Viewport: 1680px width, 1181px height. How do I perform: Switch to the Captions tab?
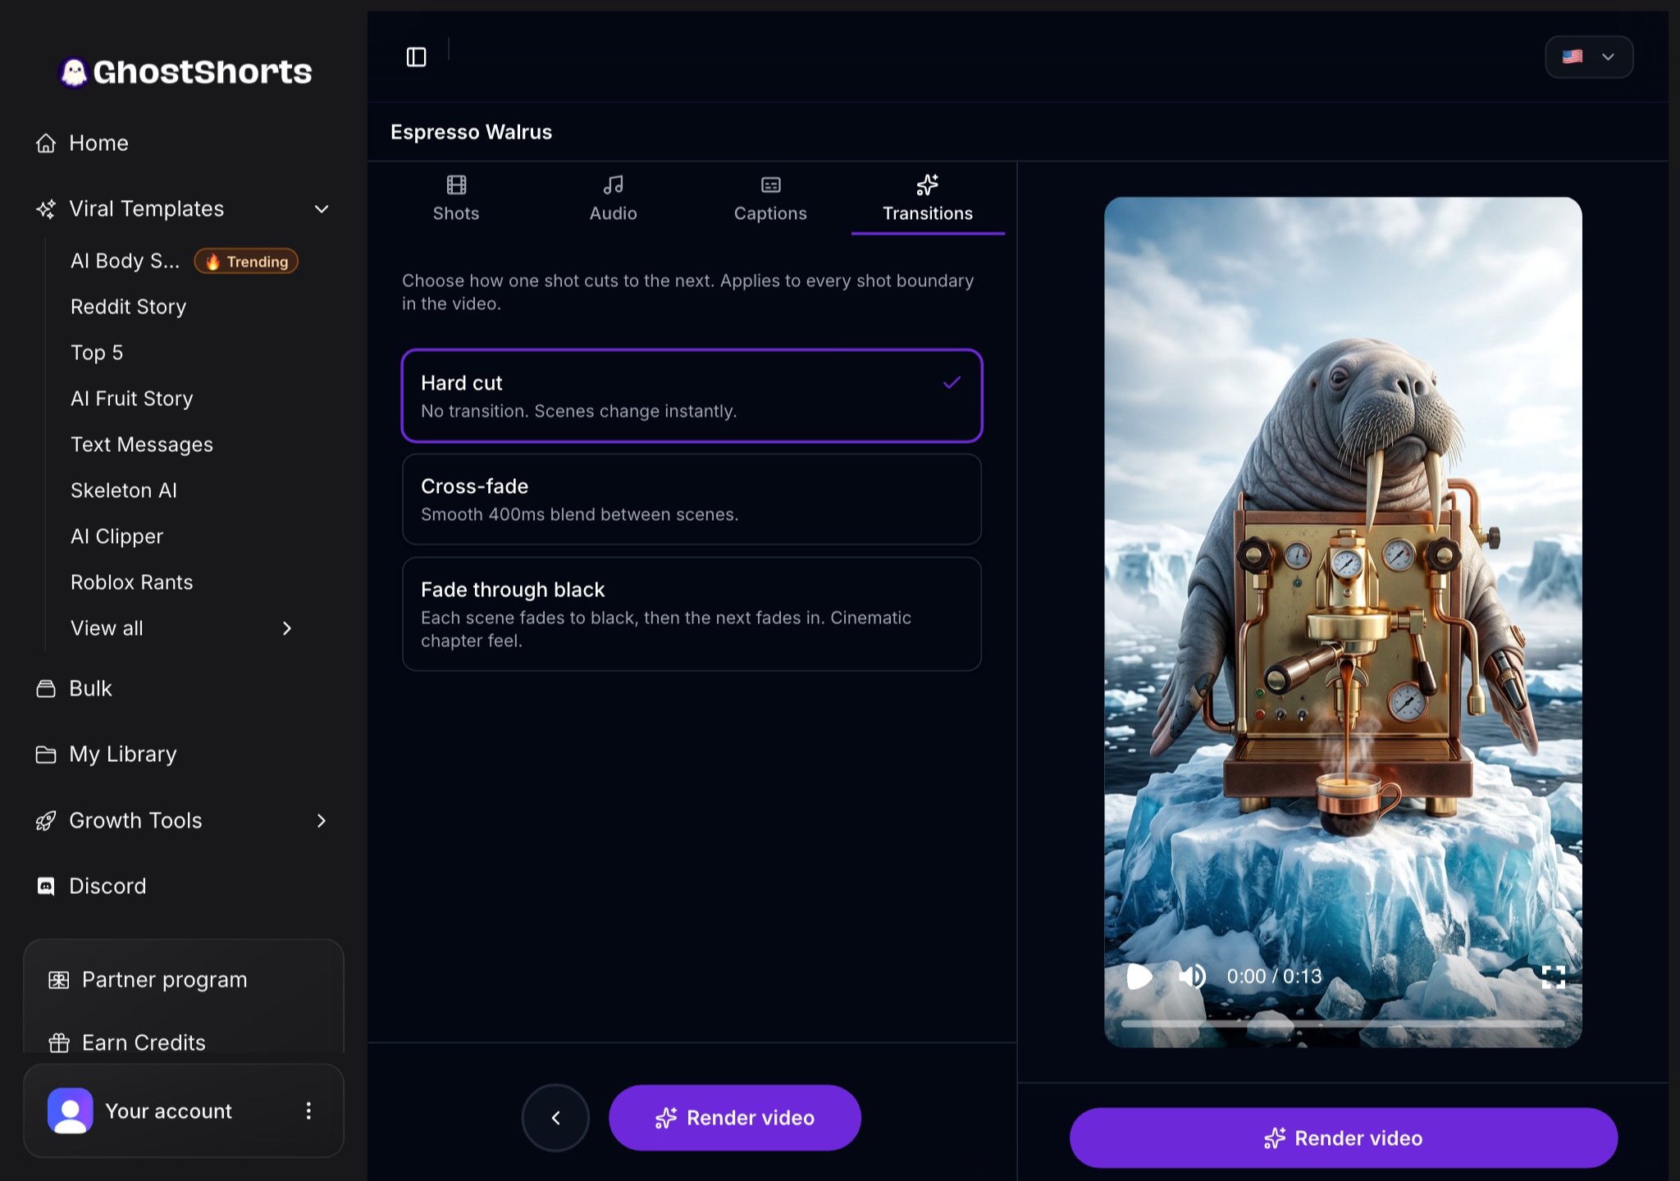tap(771, 198)
